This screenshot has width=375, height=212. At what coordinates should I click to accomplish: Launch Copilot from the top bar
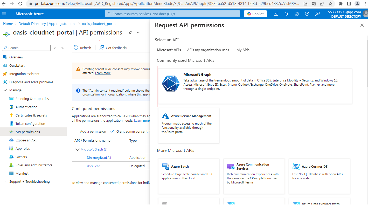click(255, 14)
